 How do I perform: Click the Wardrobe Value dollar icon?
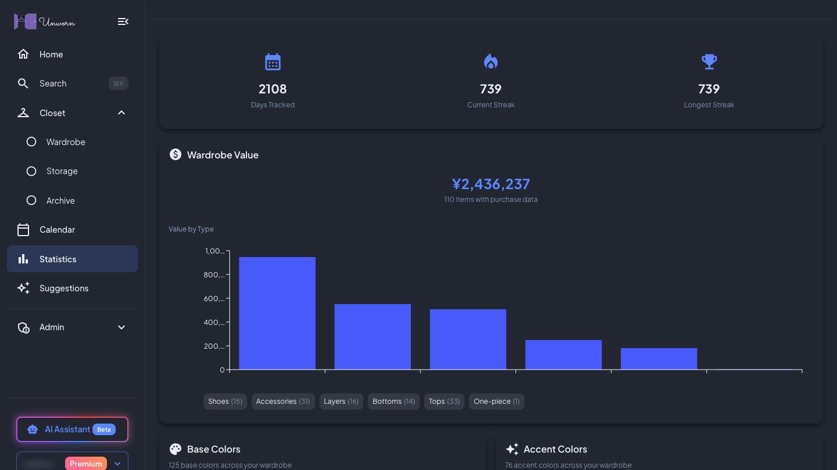click(x=176, y=154)
